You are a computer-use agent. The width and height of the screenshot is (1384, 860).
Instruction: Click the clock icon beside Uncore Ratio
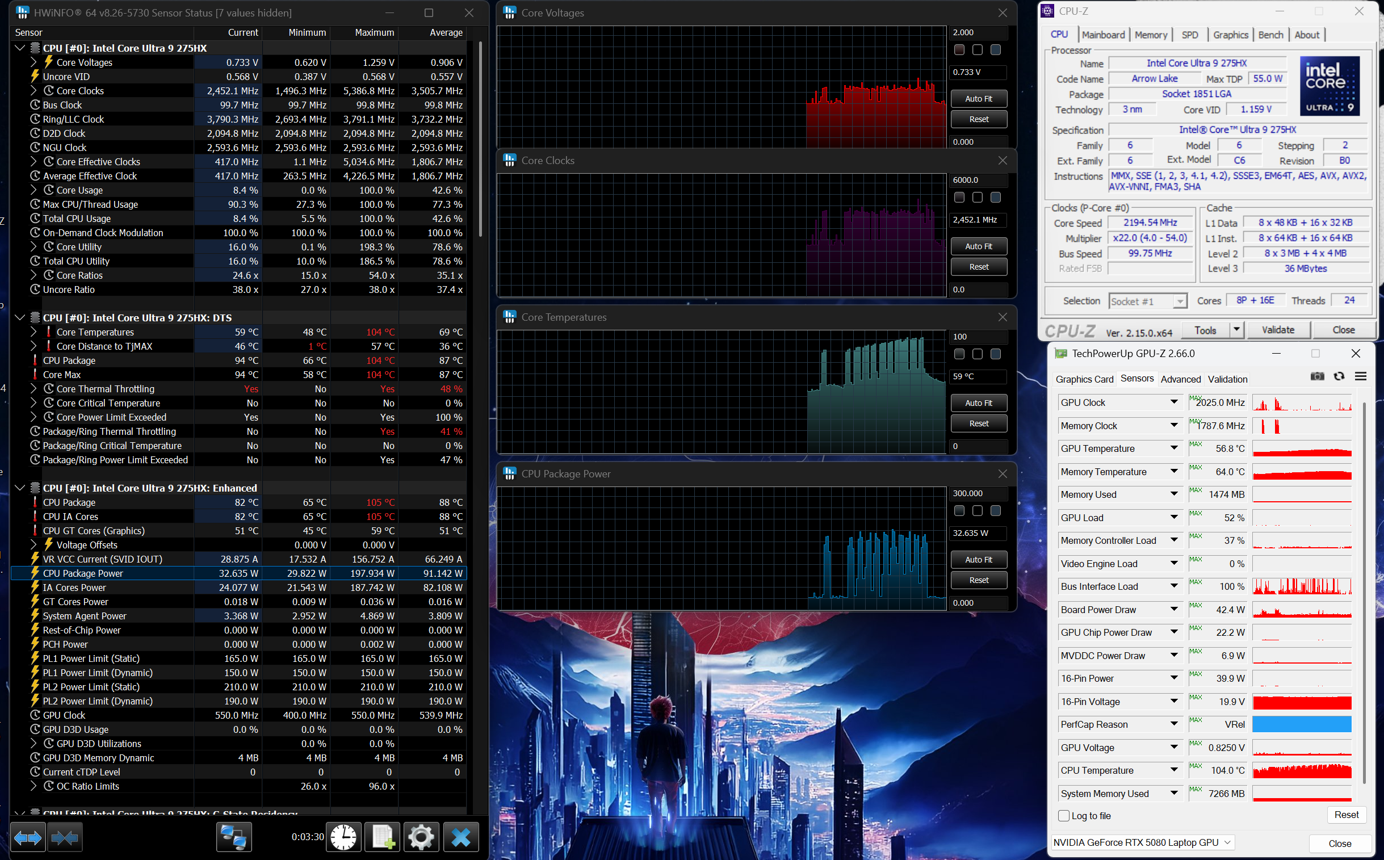(35, 289)
